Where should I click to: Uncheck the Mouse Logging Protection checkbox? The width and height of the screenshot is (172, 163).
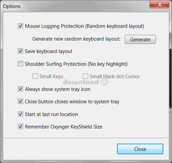click(x=20, y=26)
